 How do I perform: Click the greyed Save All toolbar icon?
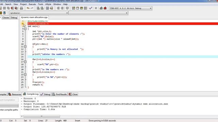(x=8, y=8)
